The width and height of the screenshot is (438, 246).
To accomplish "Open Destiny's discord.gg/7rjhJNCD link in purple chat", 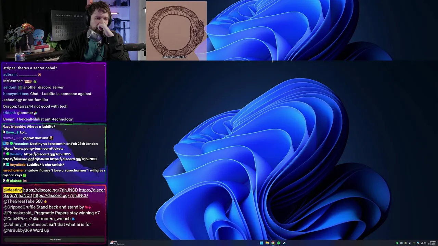I will (x=47, y=154).
